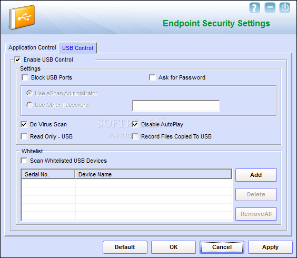
Task: Click the orange USB drive logo
Action: pos(22,17)
